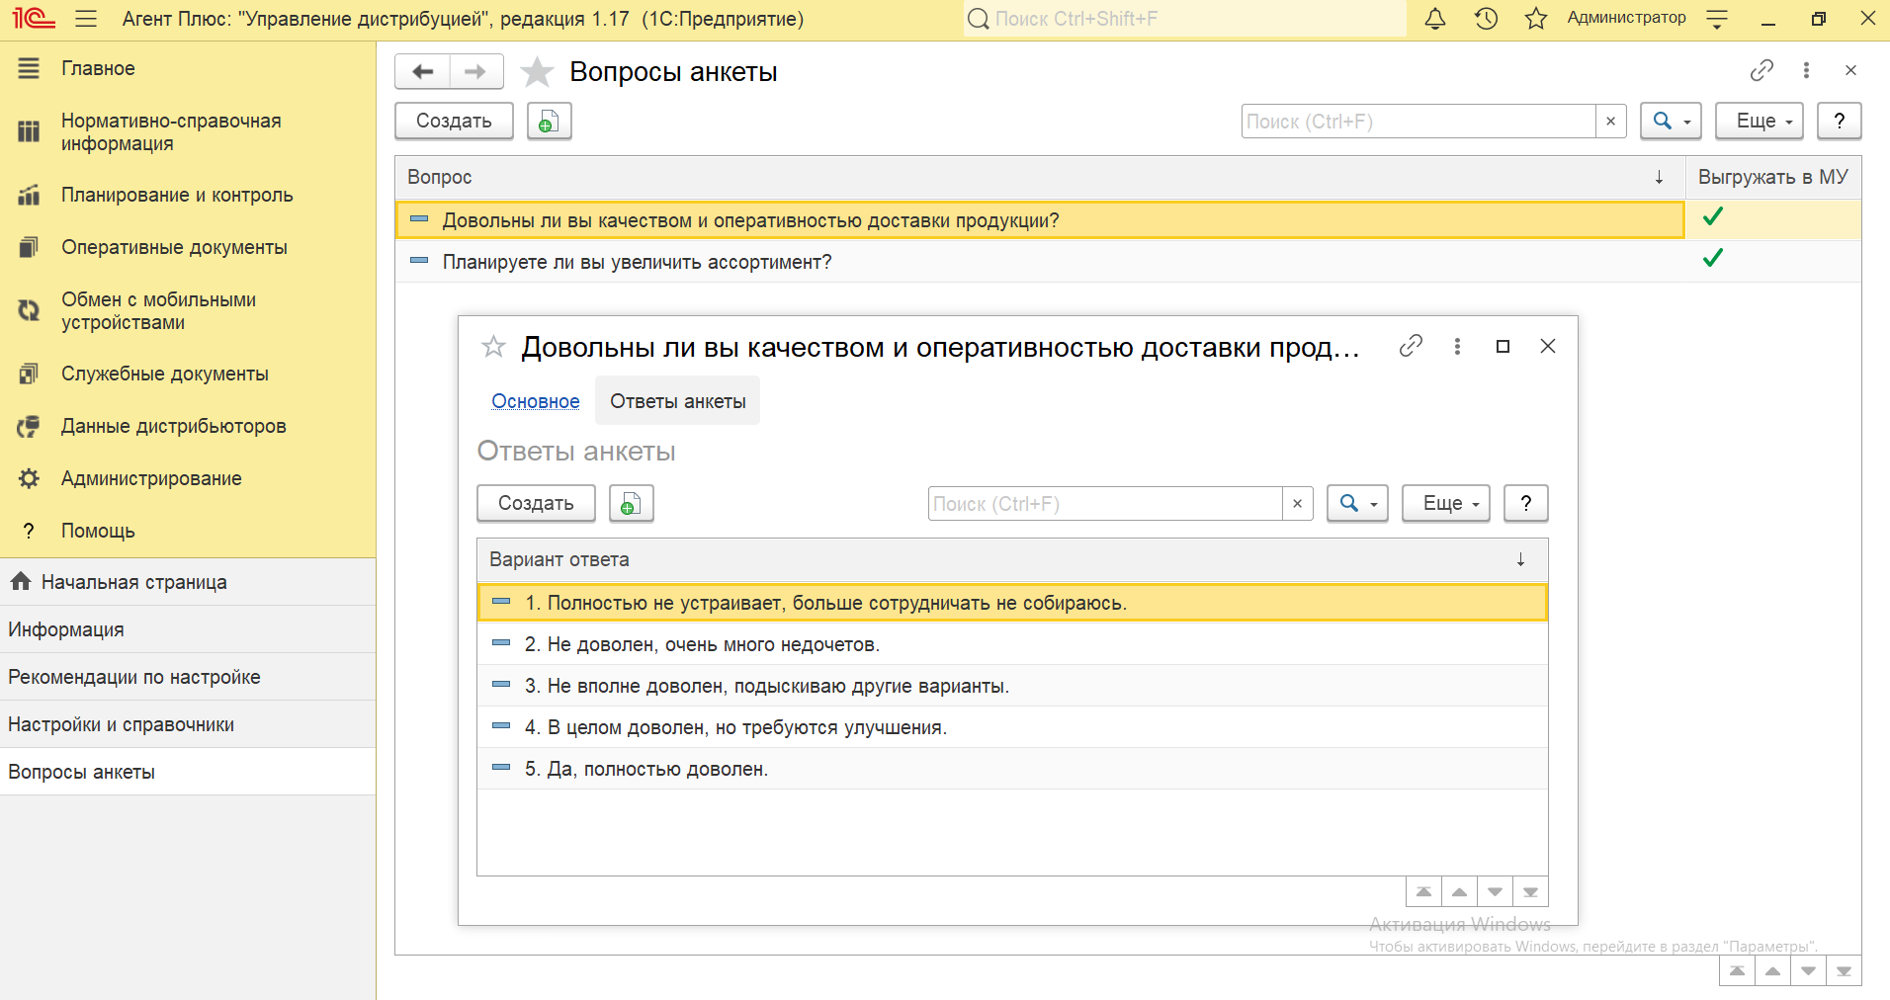Select answer 4. В целом доволен

(x=1012, y=727)
